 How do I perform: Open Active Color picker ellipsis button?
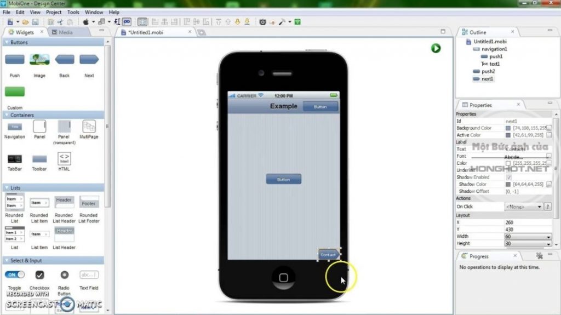click(549, 135)
